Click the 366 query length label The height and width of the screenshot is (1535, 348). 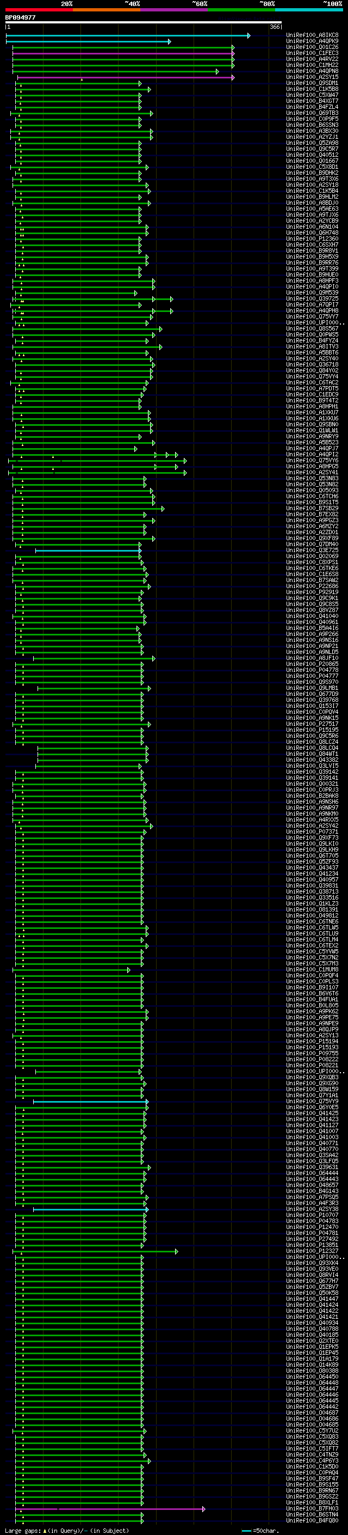[x=274, y=27]
